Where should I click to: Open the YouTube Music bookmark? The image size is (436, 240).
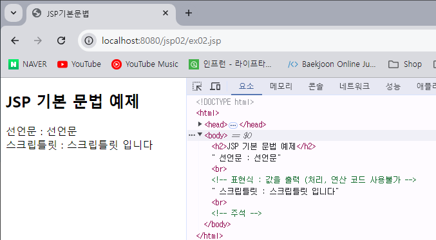[x=145, y=64]
